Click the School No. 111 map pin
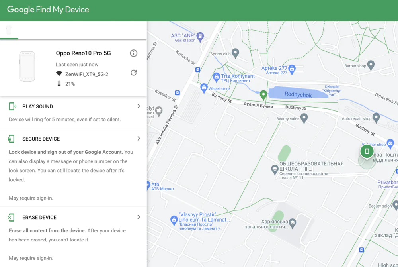 click(274, 170)
